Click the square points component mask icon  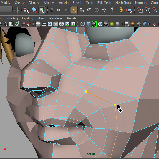pyautogui.click(x=59, y=10)
